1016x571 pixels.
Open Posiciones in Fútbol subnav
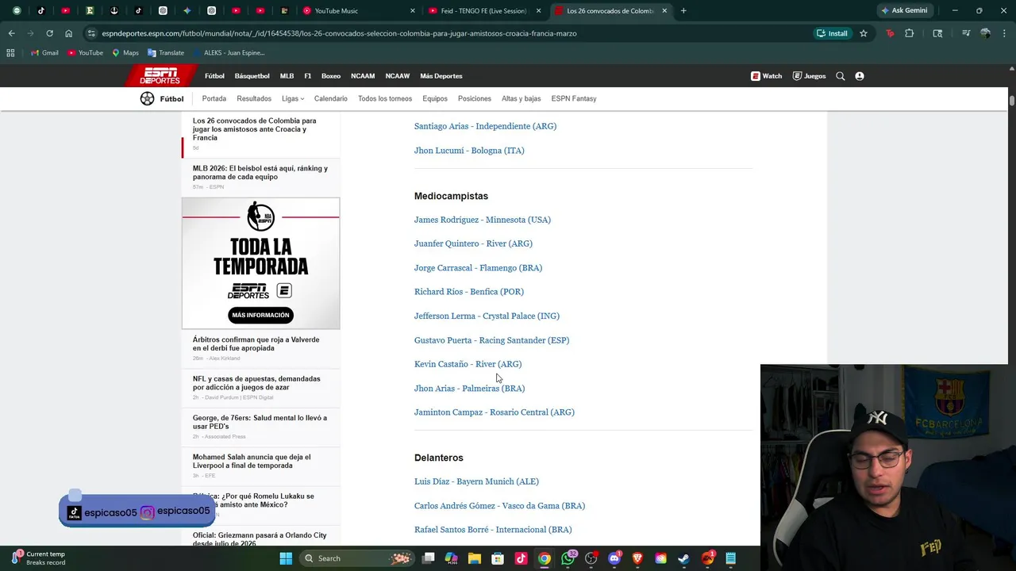(475, 98)
